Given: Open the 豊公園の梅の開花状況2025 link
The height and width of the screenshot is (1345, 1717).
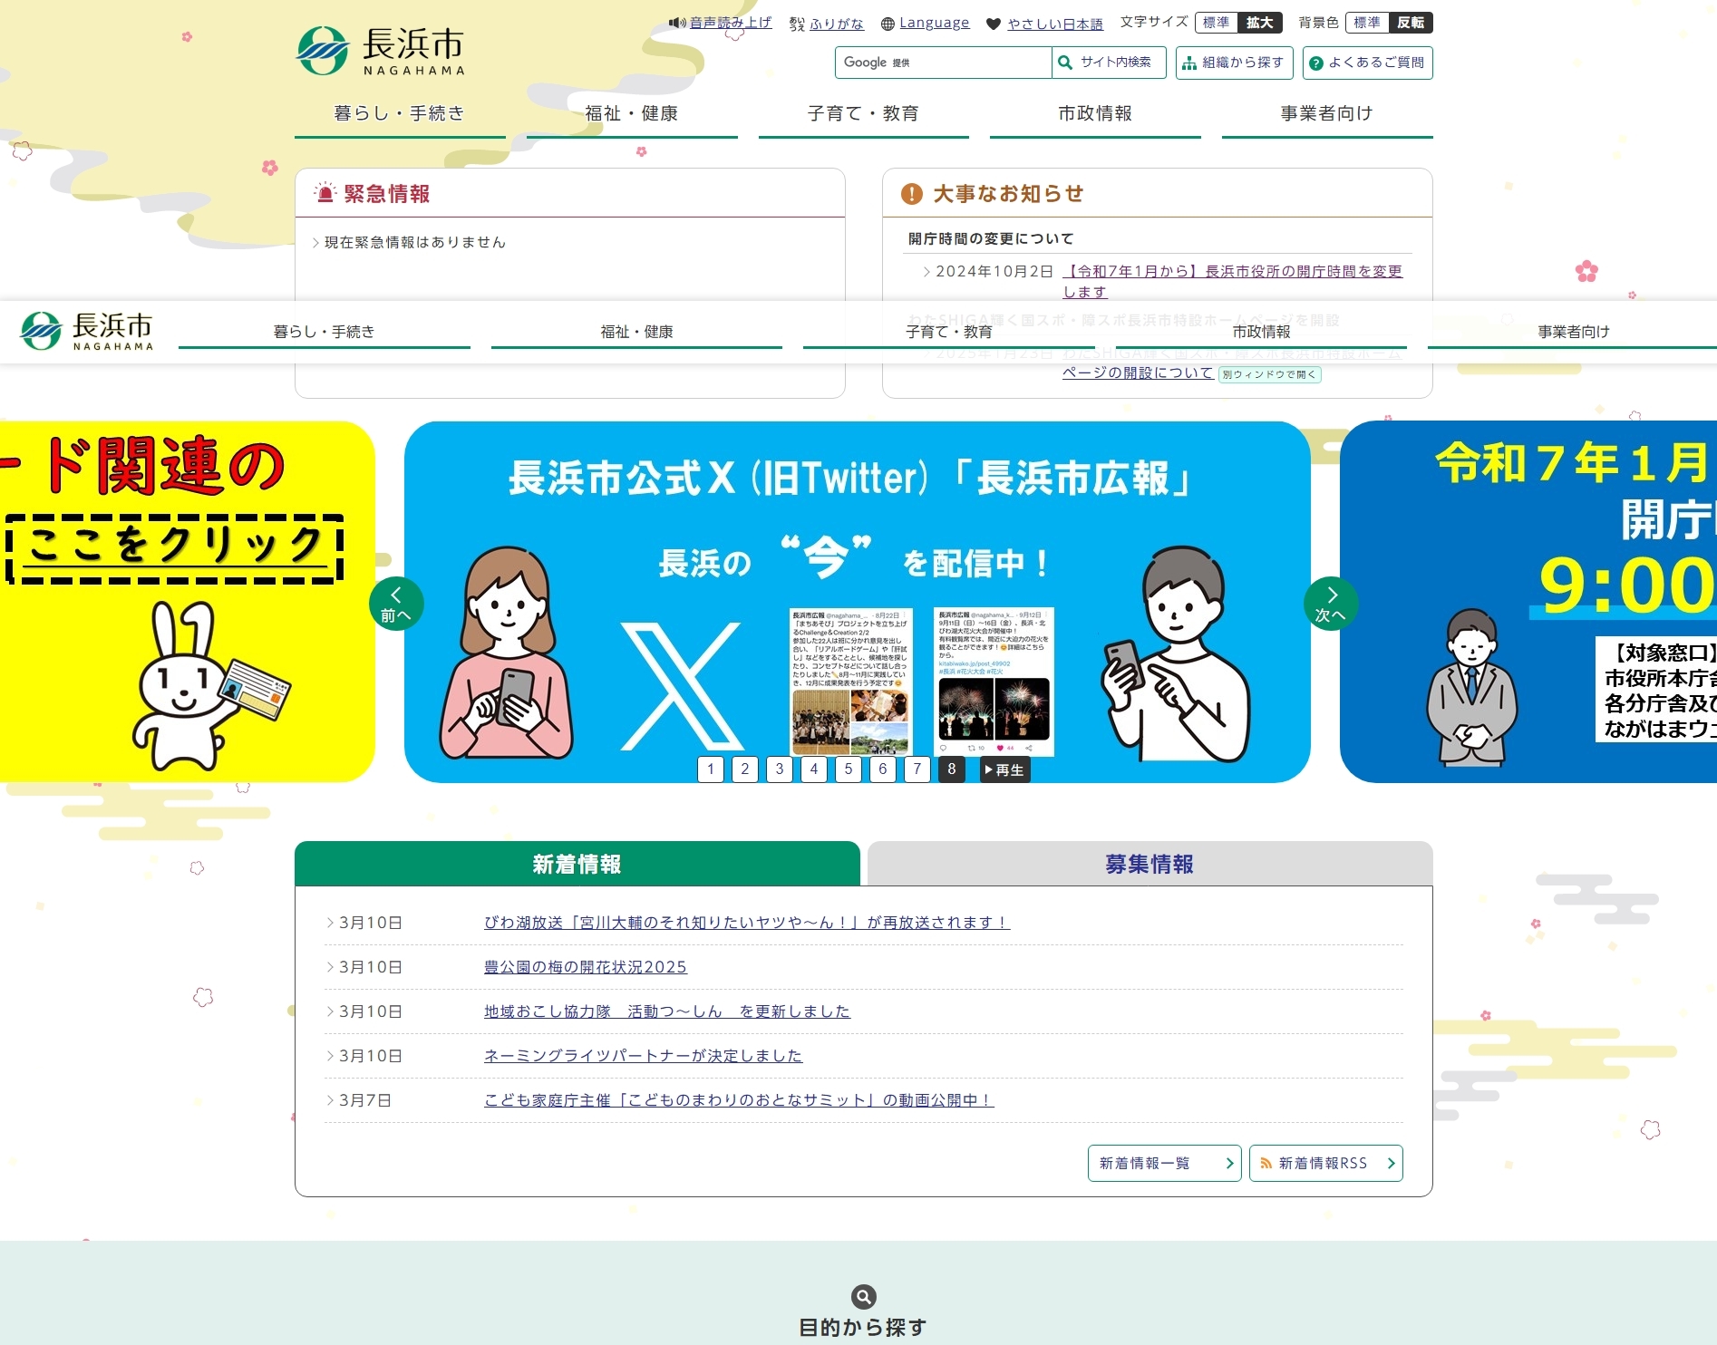Looking at the screenshot, I should (x=584, y=967).
